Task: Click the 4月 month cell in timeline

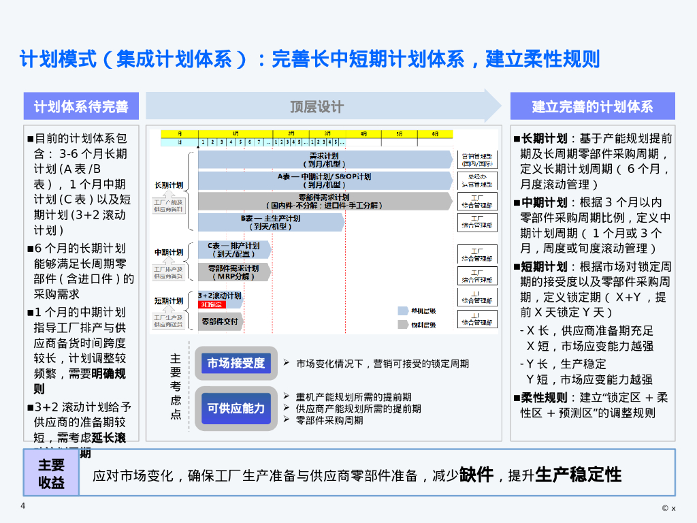Action: tap(363, 133)
